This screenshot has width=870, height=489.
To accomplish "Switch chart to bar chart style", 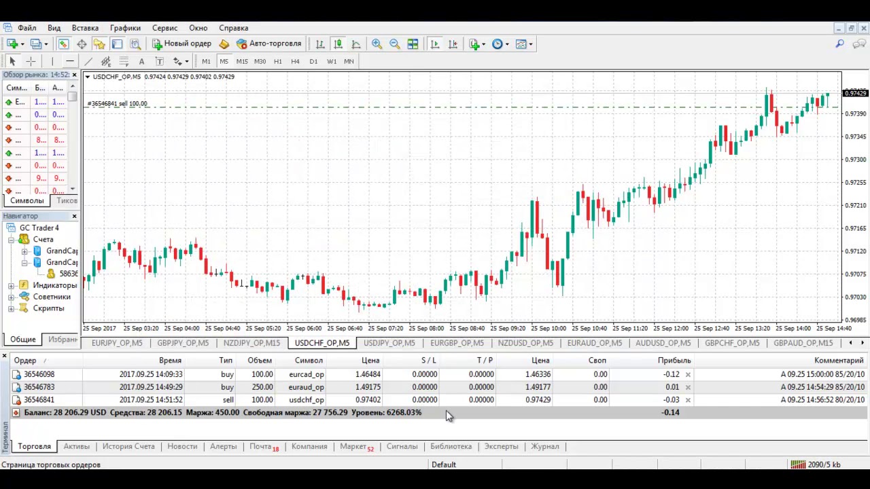I will 320,43.
